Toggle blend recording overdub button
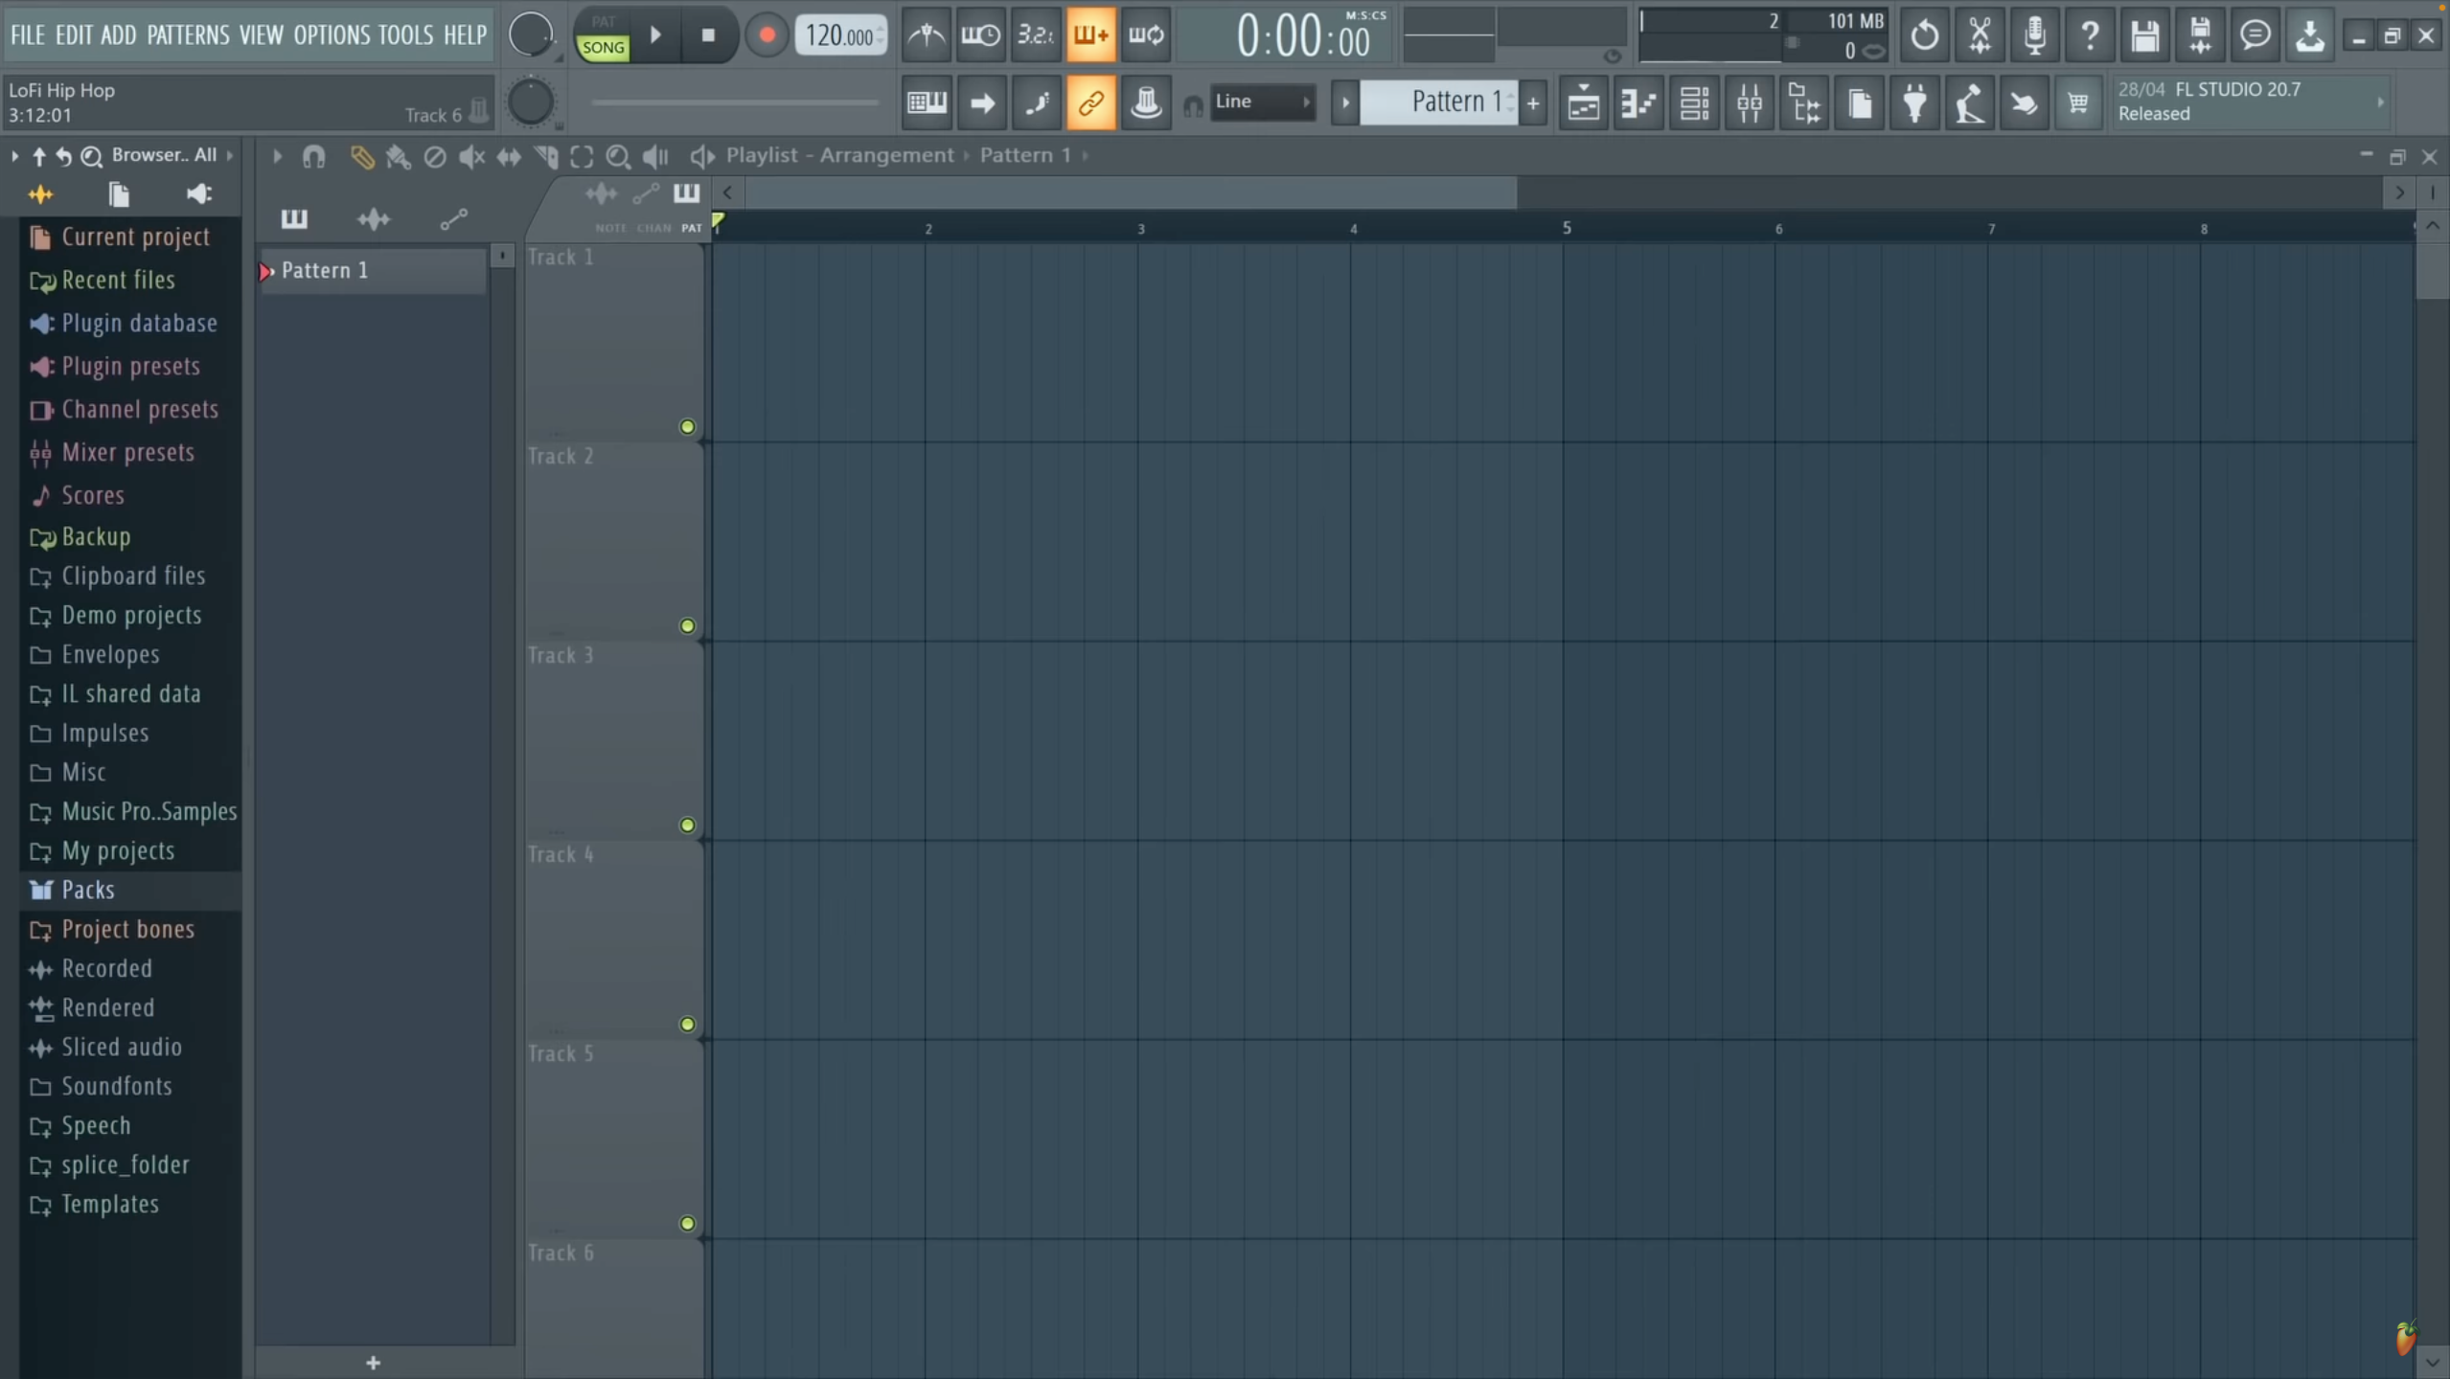Image resolution: width=2450 pixels, height=1379 pixels. click(1090, 35)
